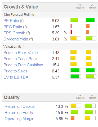This screenshot has height=127, width=98.
Task: Open the Price to Sales metric
Action: point(15,71)
